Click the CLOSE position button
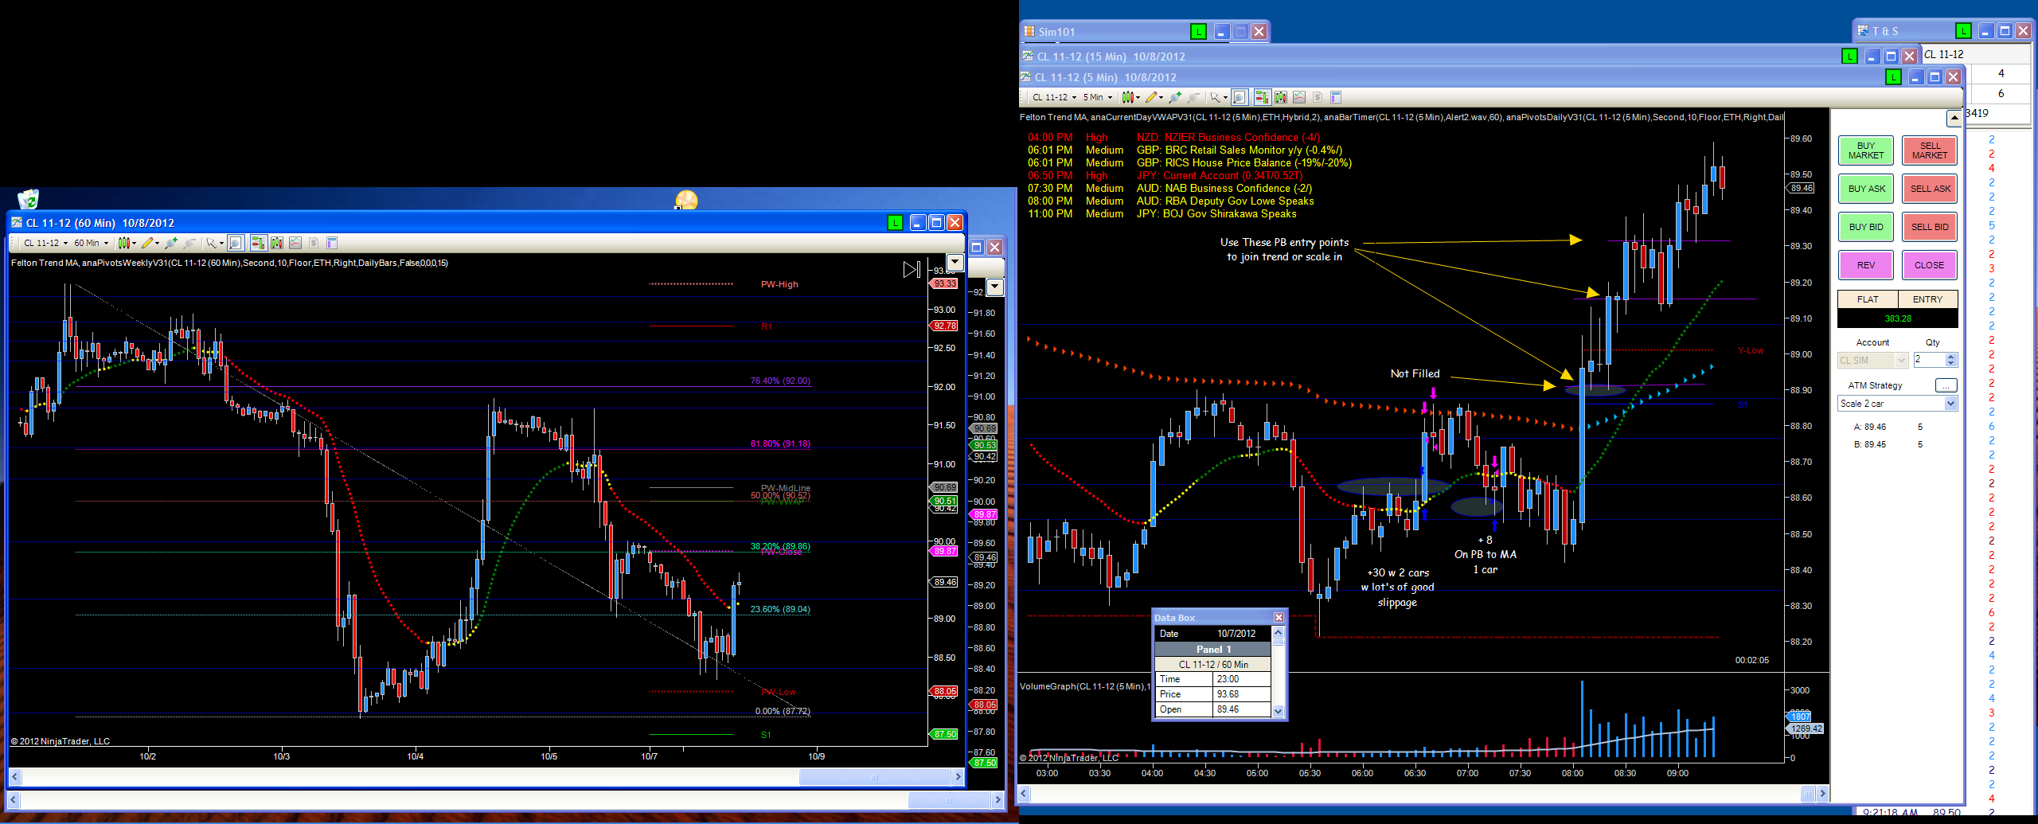 1930,265
